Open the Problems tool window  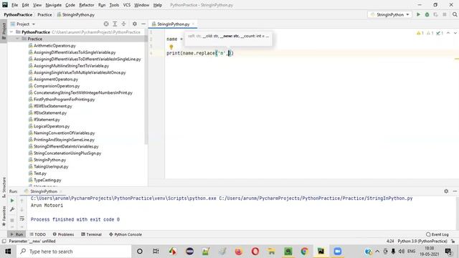point(63,234)
